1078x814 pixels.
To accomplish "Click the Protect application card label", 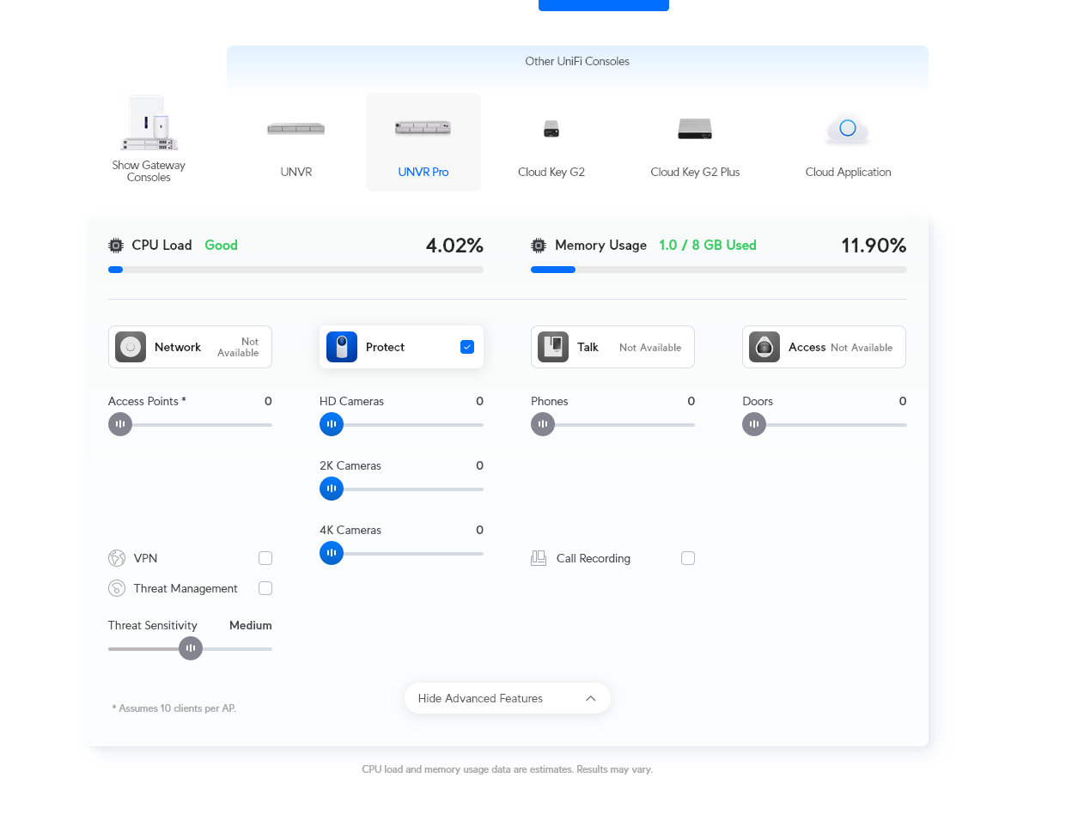I will click(x=385, y=347).
